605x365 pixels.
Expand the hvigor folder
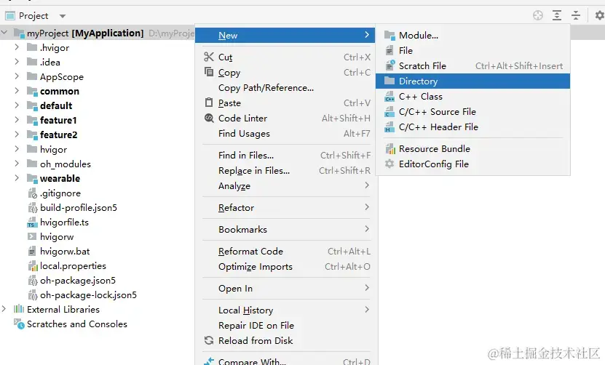[17, 149]
